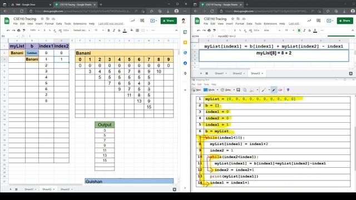Open text color picker in right Sheets toolbar
356x200 pixels.
coord(315,30)
